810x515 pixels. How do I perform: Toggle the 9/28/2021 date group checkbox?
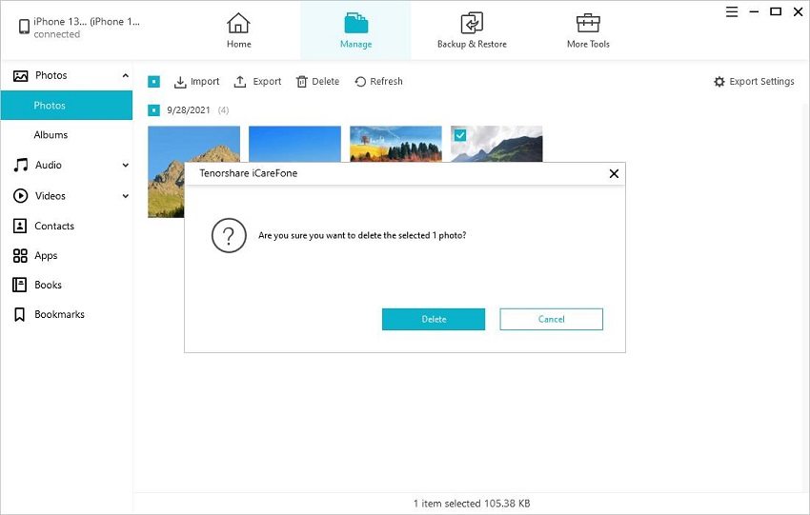click(x=154, y=109)
